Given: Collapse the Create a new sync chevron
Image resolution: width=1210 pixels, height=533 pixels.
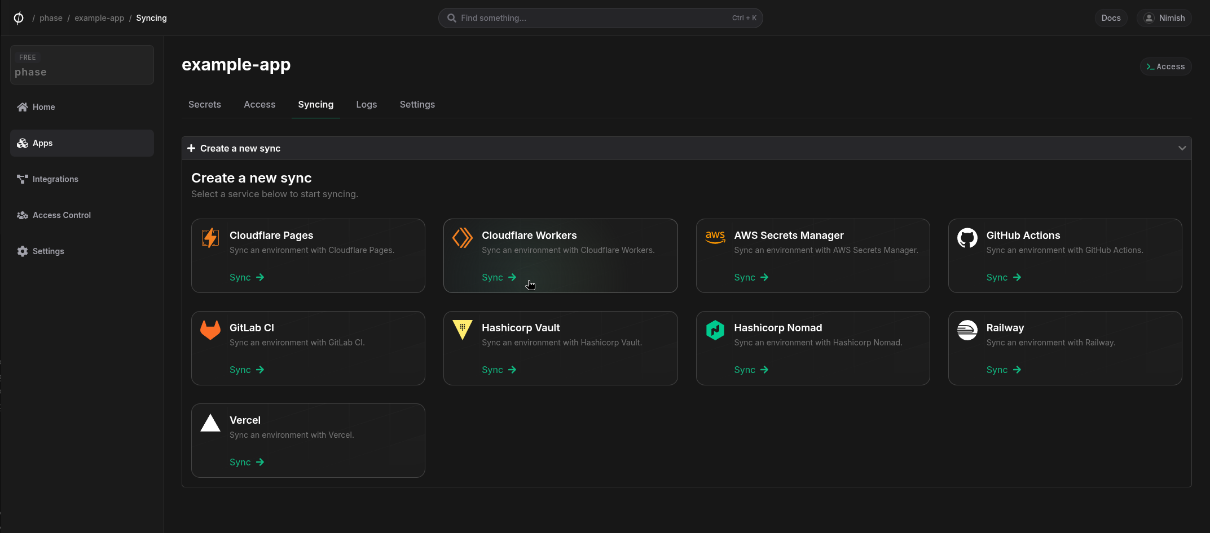Looking at the screenshot, I should 1182,148.
